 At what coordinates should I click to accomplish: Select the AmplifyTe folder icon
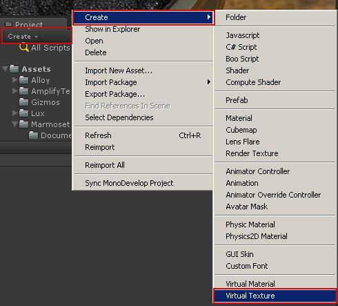[x=24, y=91]
